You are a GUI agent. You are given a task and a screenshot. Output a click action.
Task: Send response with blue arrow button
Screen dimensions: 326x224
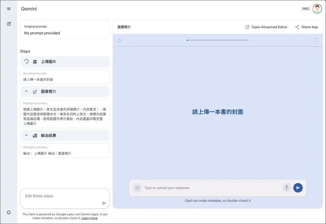tap(298, 188)
